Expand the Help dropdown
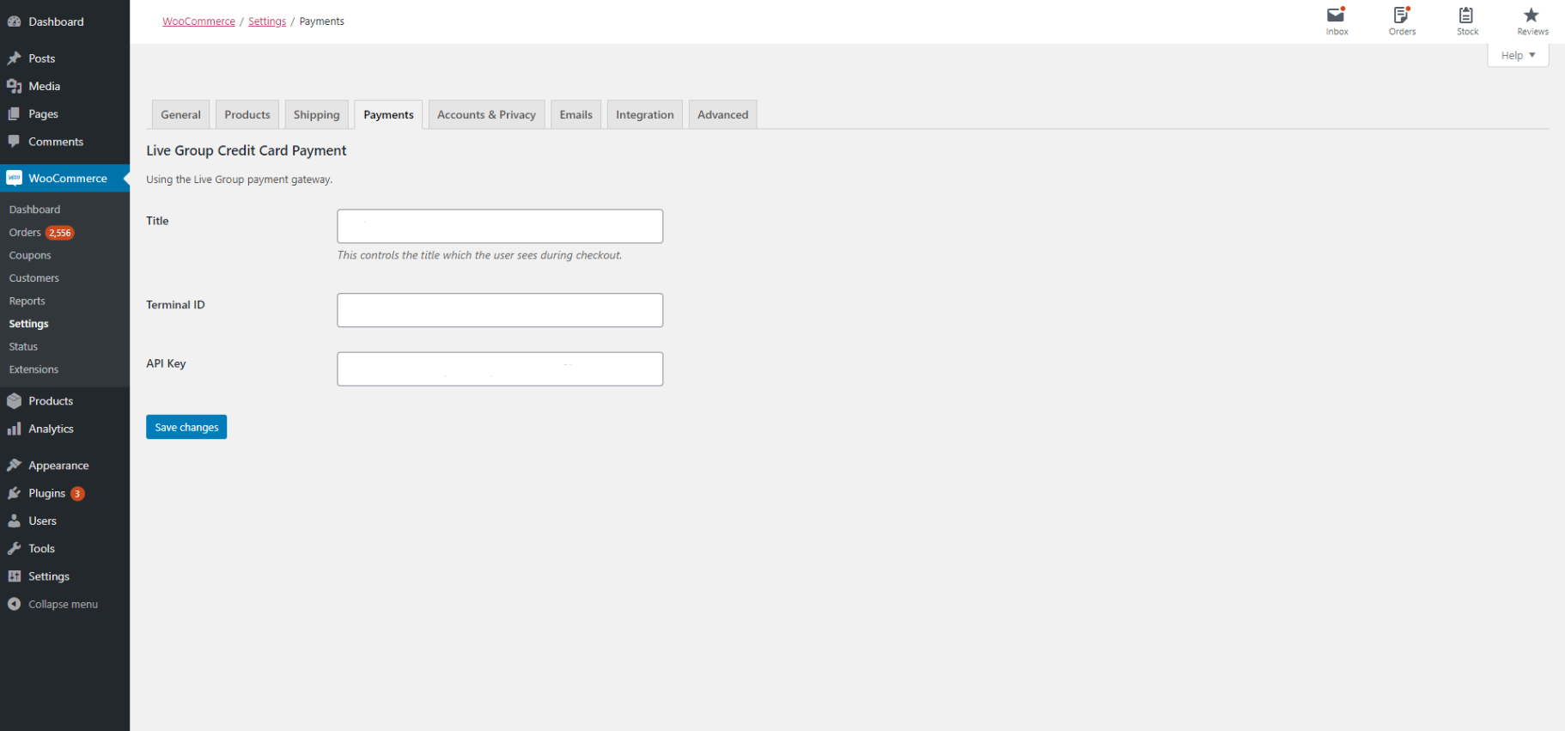The width and height of the screenshot is (1565, 731). tap(1518, 55)
